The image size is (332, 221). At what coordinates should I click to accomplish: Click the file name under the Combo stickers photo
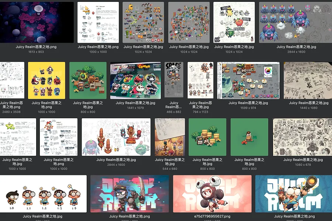coord(135,103)
